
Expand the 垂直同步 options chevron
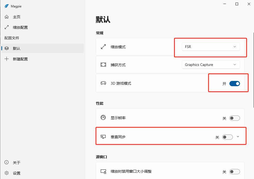[x=238, y=137]
